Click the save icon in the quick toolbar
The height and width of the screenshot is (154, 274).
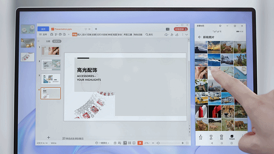click(52, 35)
